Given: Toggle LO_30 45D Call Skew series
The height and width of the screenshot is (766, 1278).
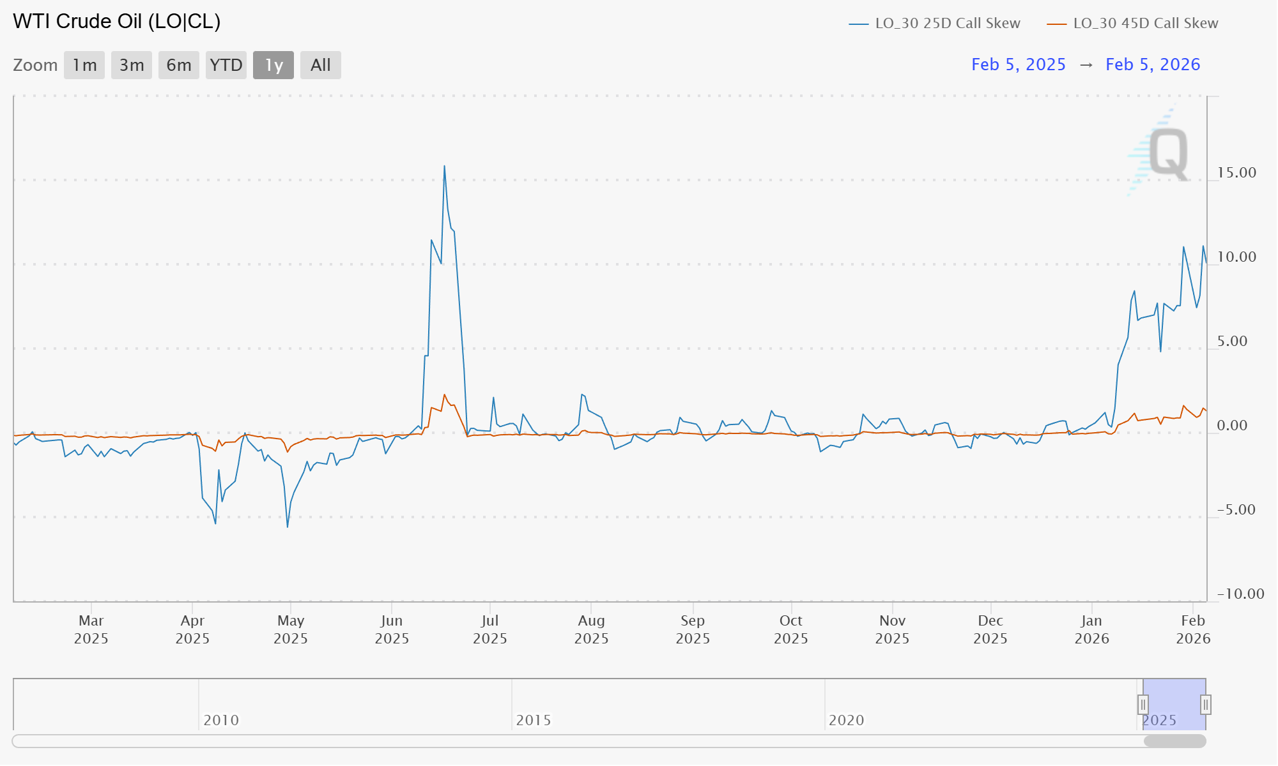Looking at the screenshot, I should coord(1145,24).
